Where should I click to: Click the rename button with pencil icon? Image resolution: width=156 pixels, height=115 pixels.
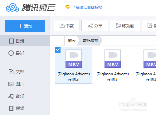coord(149,26)
